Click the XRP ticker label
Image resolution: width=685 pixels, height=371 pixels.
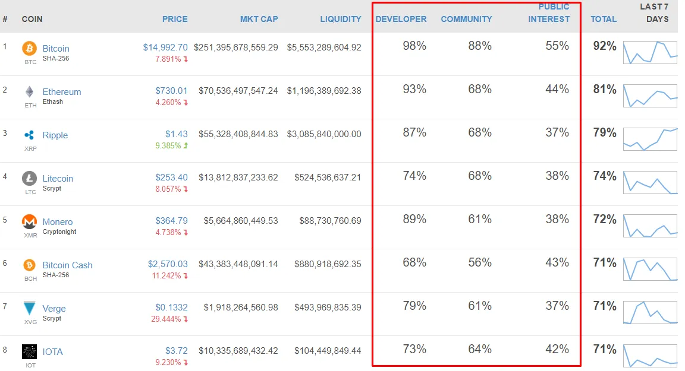point(30,148)
